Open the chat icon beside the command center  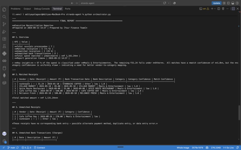(165, 3)
